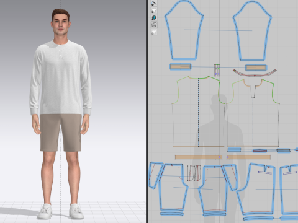
Task: Select the small button placket pattern piece
Action: (217, 70)
